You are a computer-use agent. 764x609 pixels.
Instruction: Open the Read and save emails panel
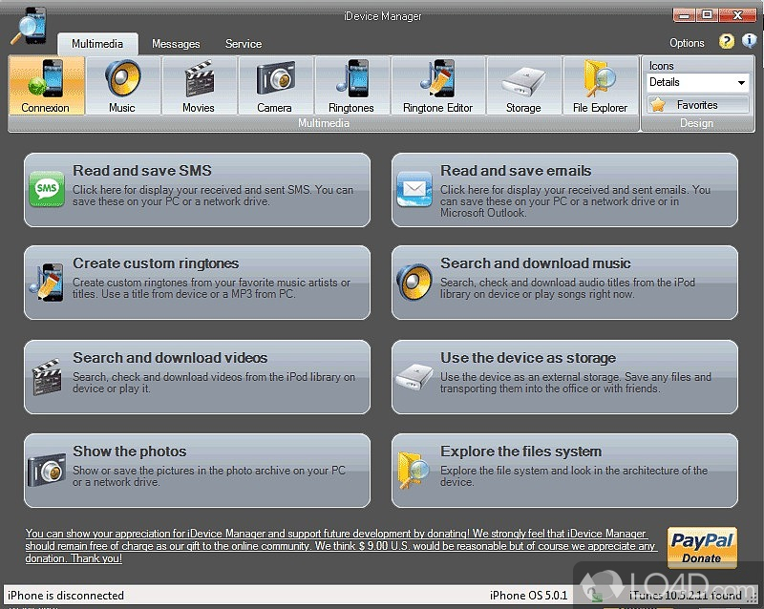pyautogui.click(x=564, y=190)
